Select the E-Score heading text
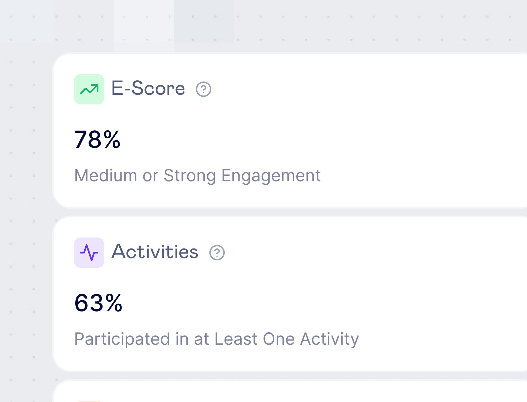The image size is (527, 402). pos(148,88)
